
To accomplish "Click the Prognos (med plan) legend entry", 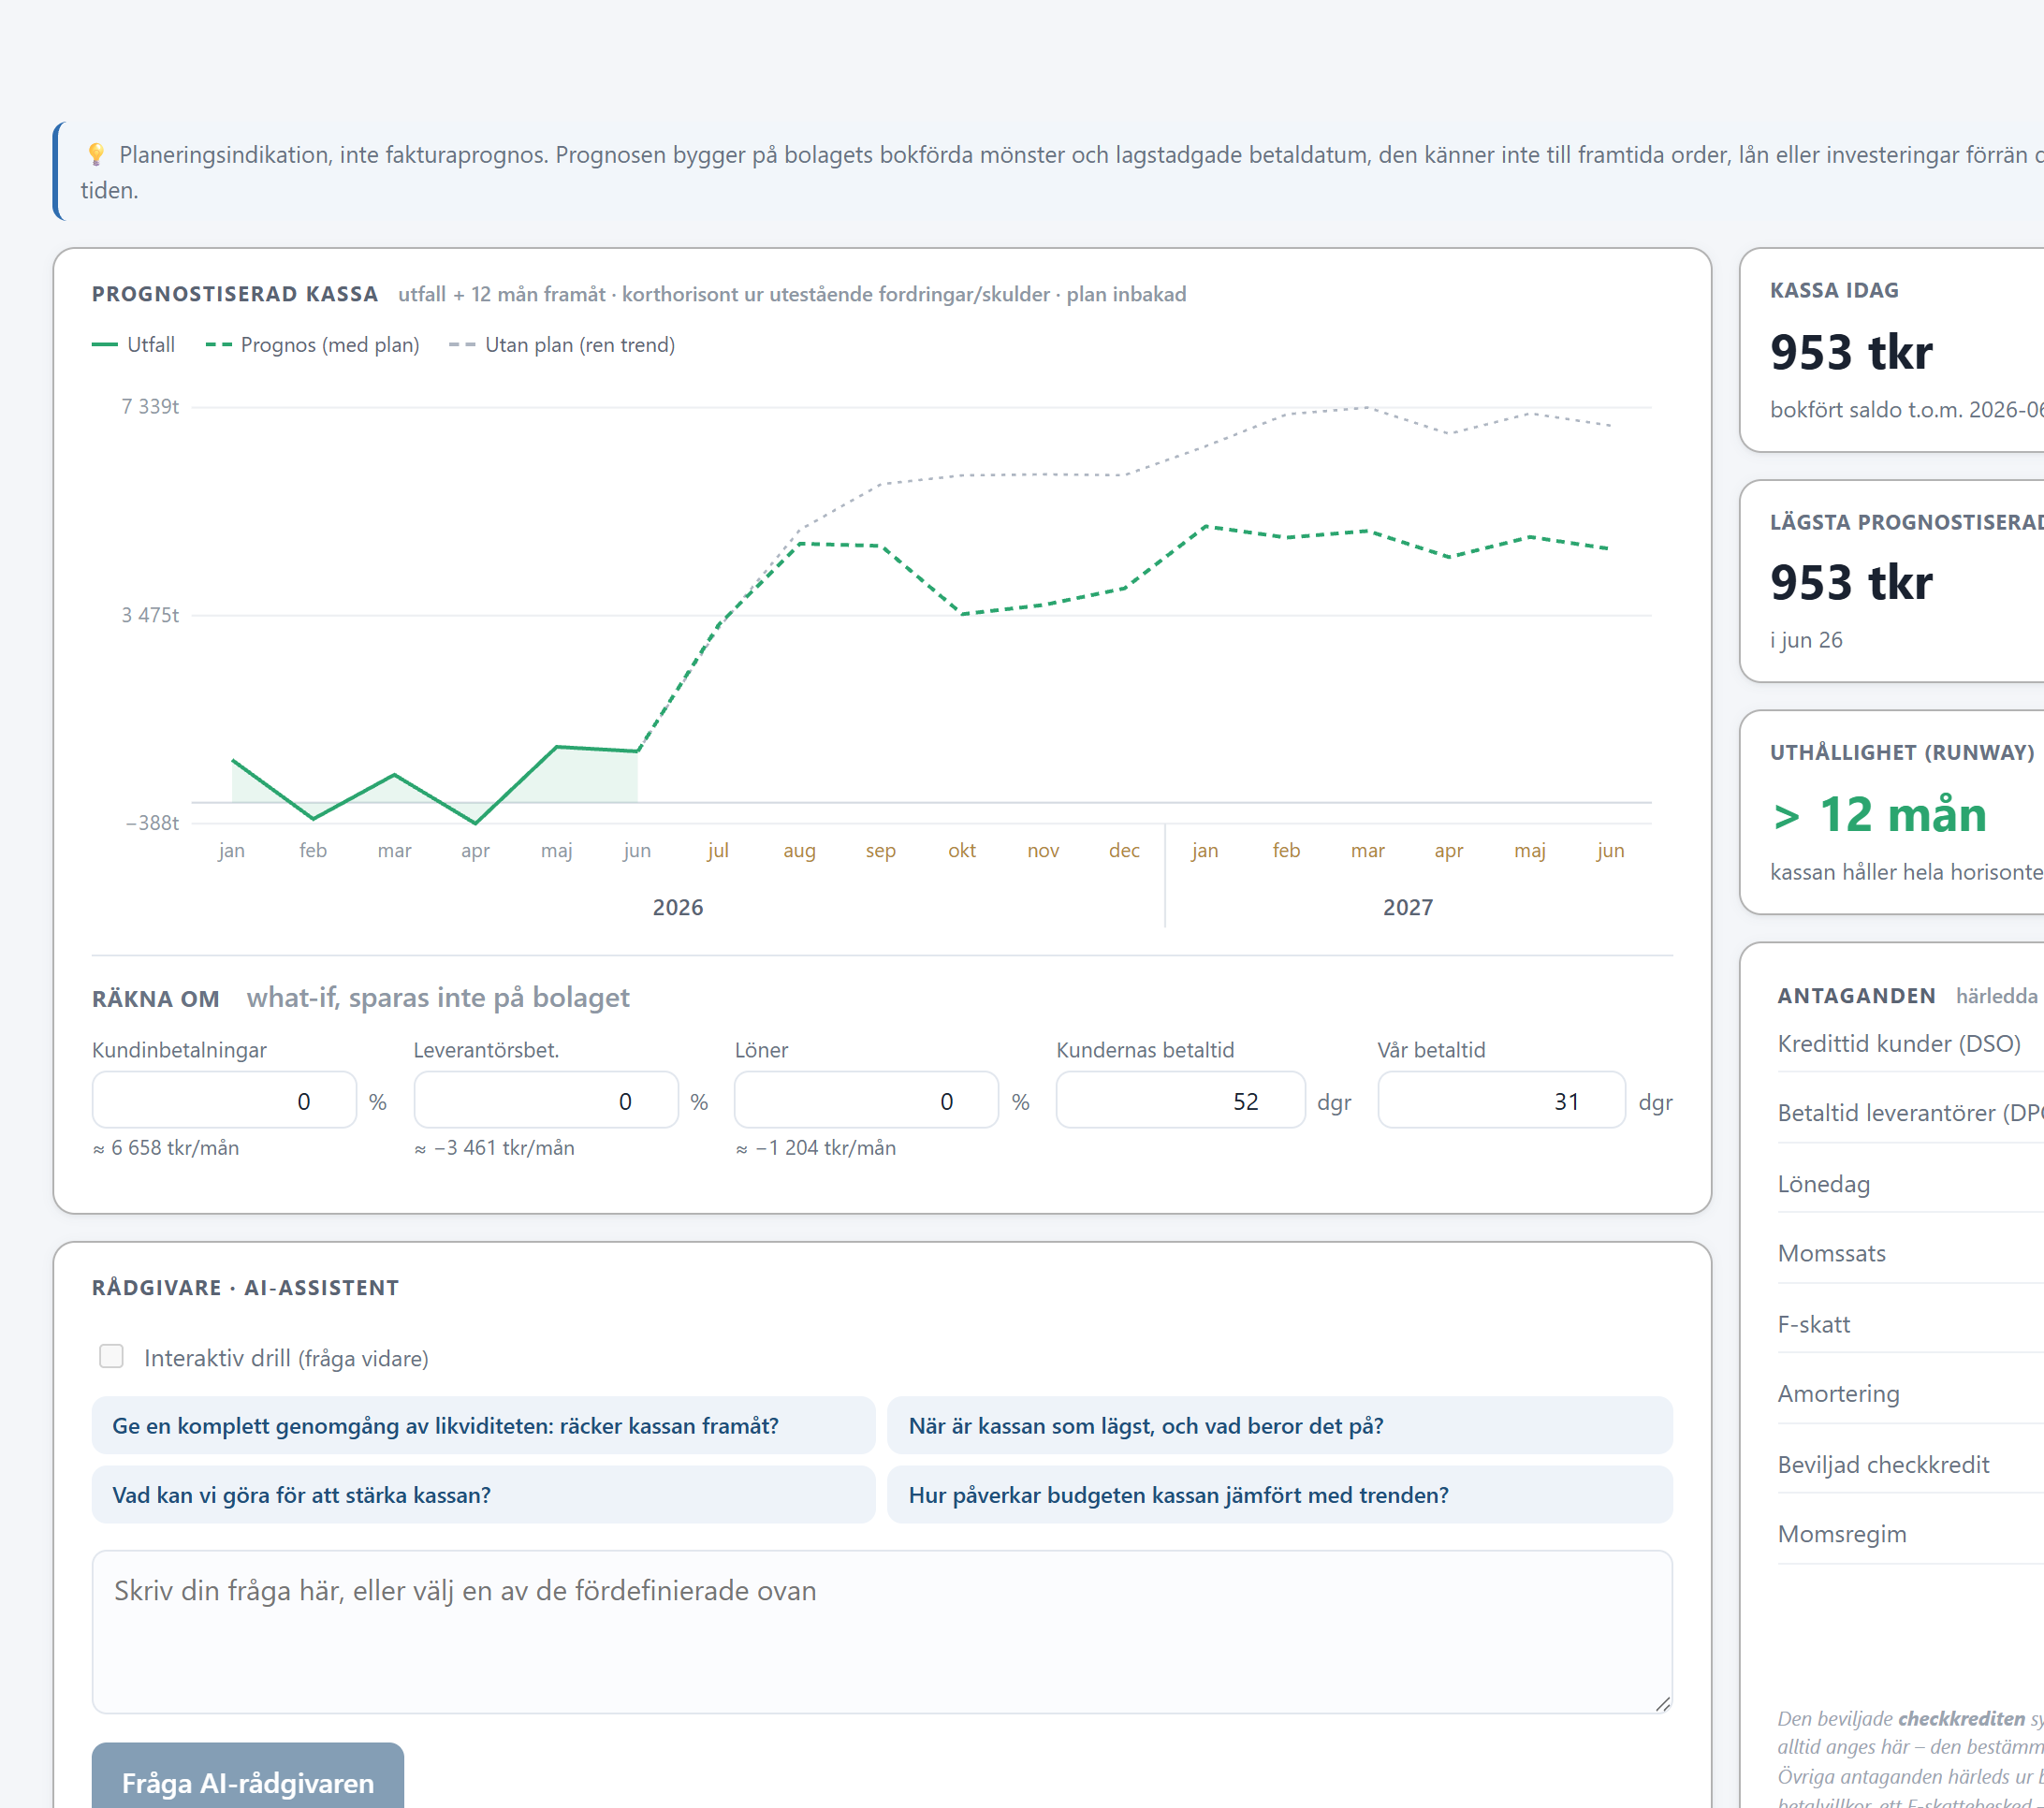I will [312, 345].
